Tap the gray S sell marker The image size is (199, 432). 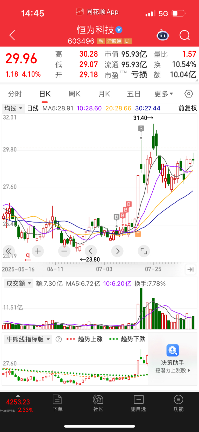[x=141, y=128]
